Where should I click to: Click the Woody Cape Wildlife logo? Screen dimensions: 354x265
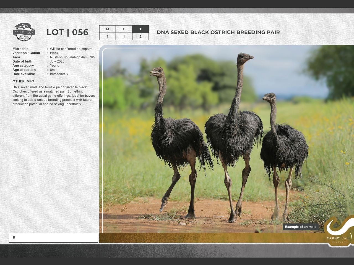(x=339, y=232)
